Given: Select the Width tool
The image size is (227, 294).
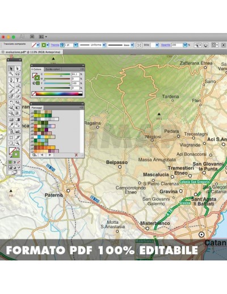Looking at the screenshot, I should pyautogui.click(x=11, y=108).
